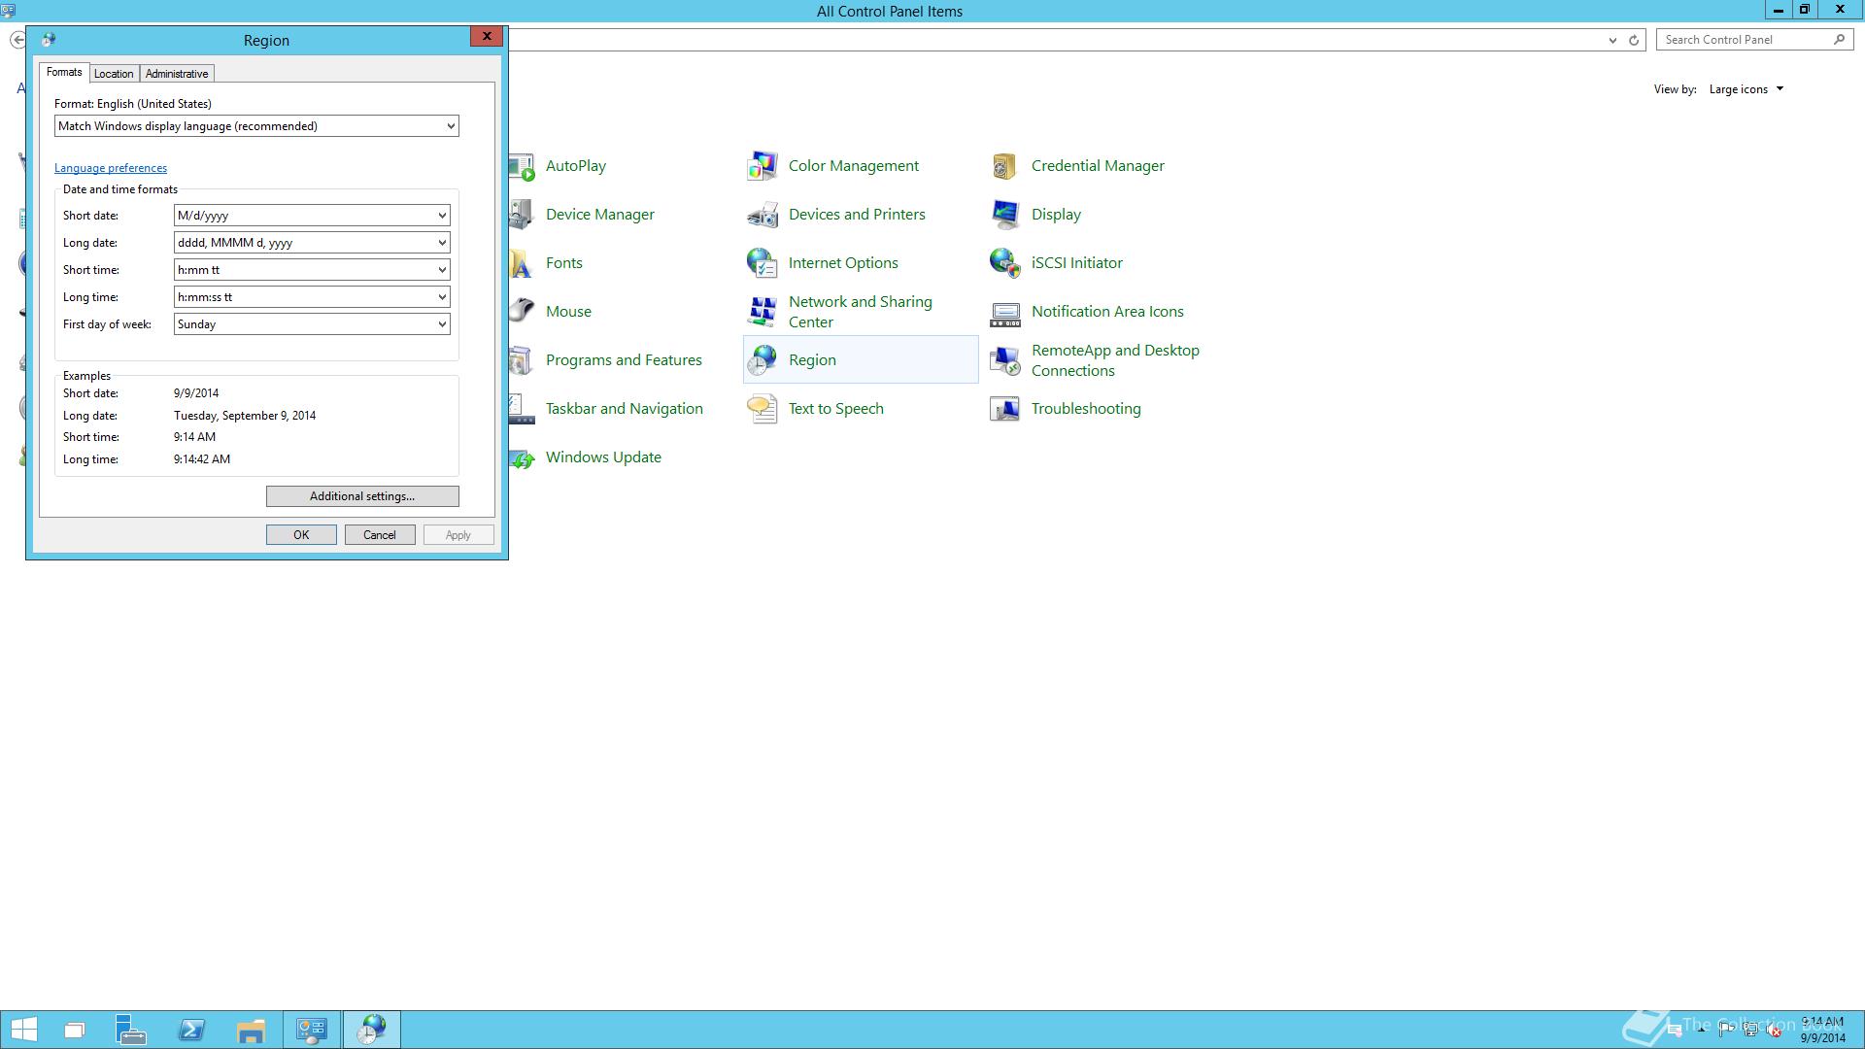Open the Troubleshooting text link
Image resolution: width=1865 pixels, height=1049 pixels.
(x=1086, y=409)
